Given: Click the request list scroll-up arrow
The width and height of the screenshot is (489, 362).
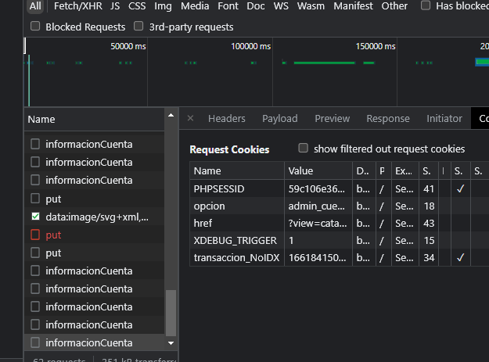Looking at the screenshot, I should [x=171, y=115].
